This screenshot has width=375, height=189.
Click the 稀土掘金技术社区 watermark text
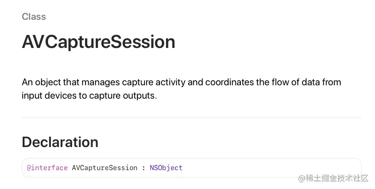[x=338, y=178]
